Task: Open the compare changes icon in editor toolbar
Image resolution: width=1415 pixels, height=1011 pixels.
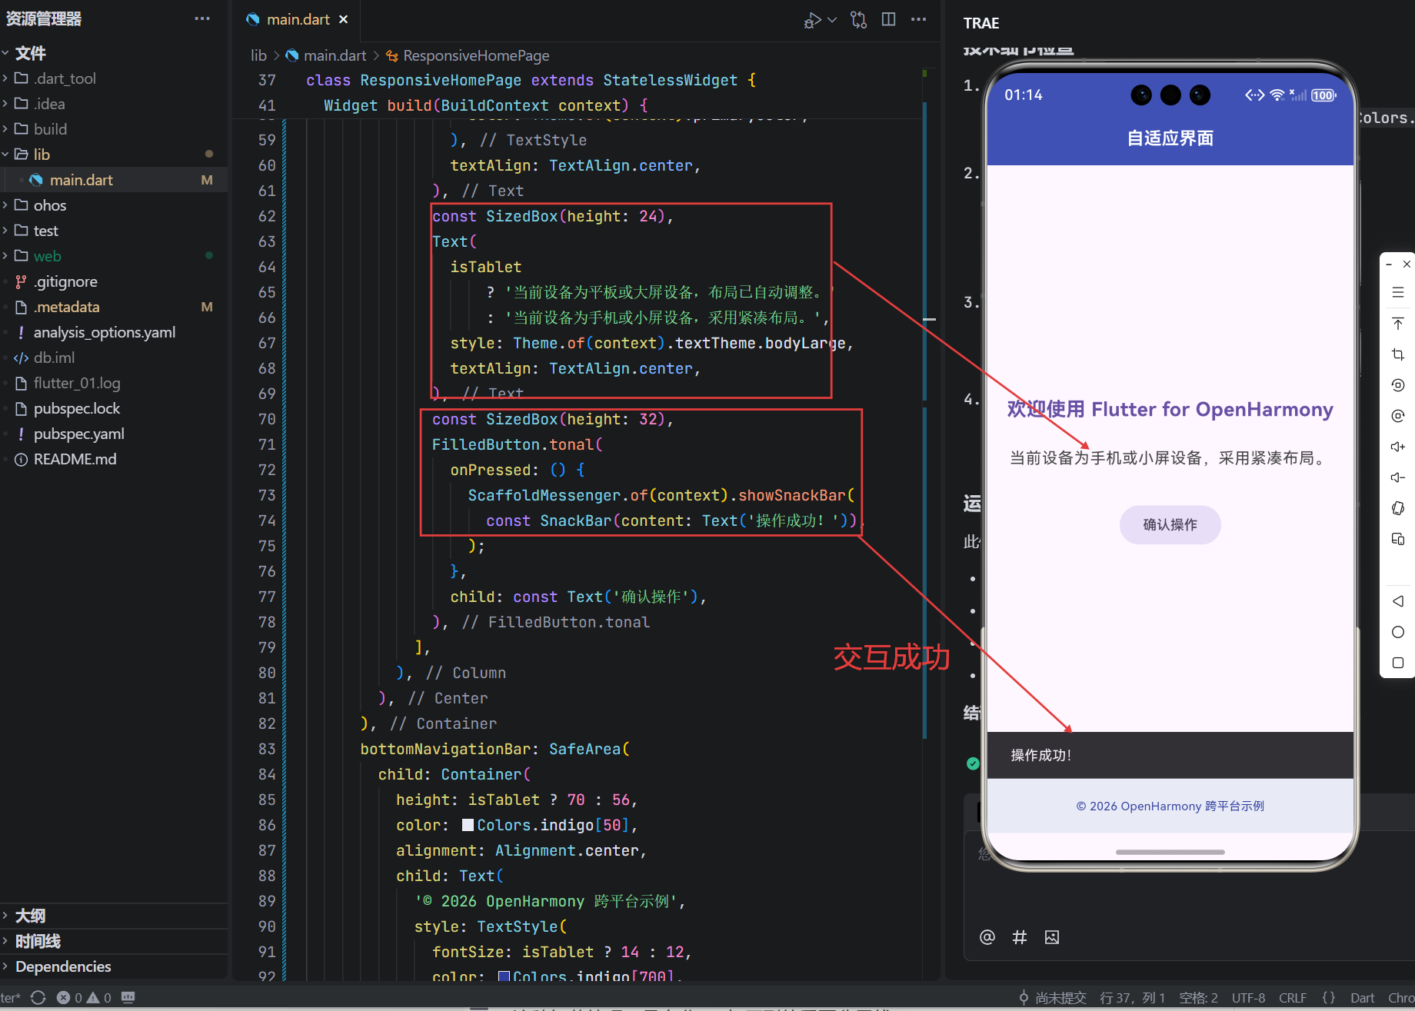Action: [859, 20]
